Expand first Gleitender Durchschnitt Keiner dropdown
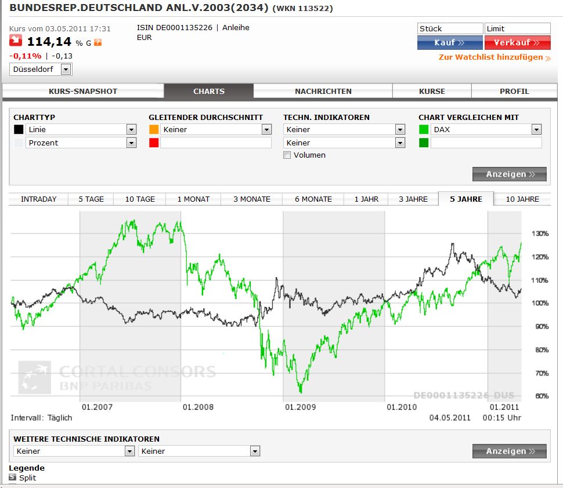The height and width of the screenshot is (488, 563). pos(216,129)
